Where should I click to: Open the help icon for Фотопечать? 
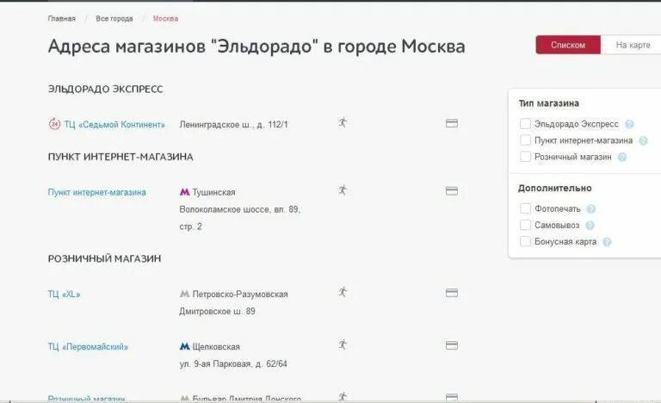pos(591,209)
